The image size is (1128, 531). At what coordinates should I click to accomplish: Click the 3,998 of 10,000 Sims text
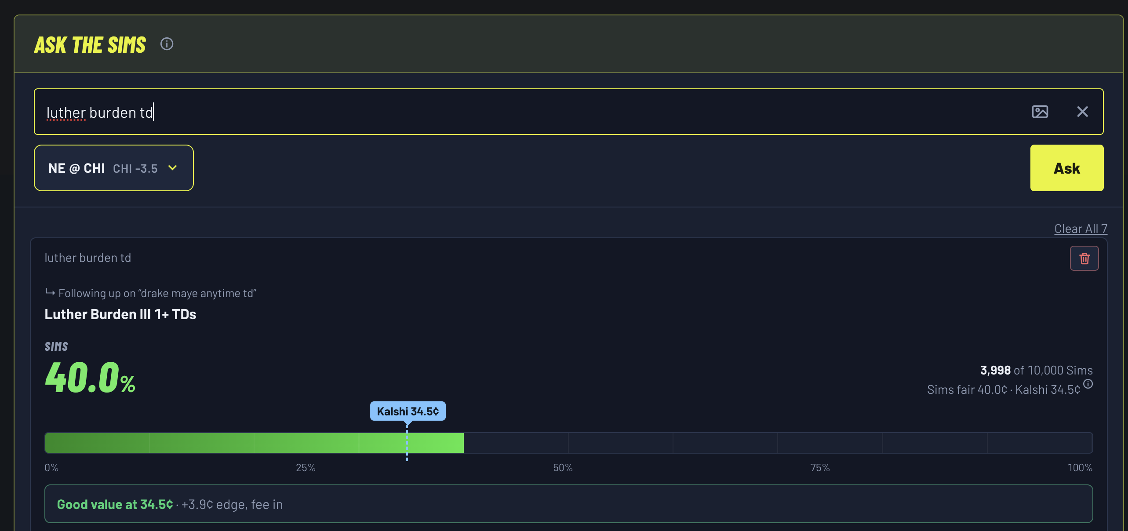click(1036, 370)
